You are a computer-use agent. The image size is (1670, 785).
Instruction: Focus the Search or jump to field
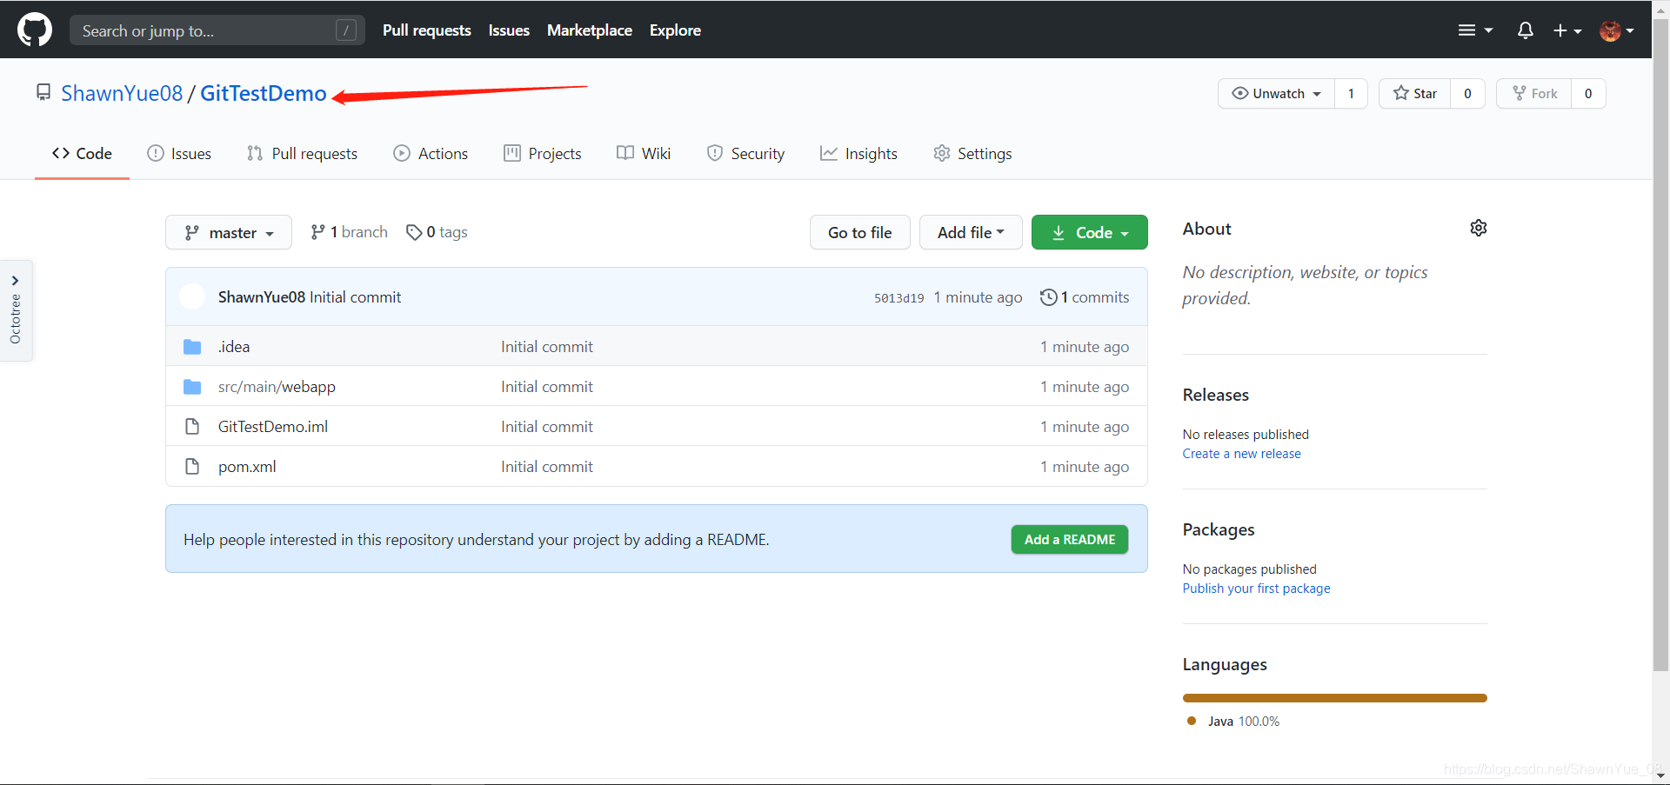click(x=217, y=30)
